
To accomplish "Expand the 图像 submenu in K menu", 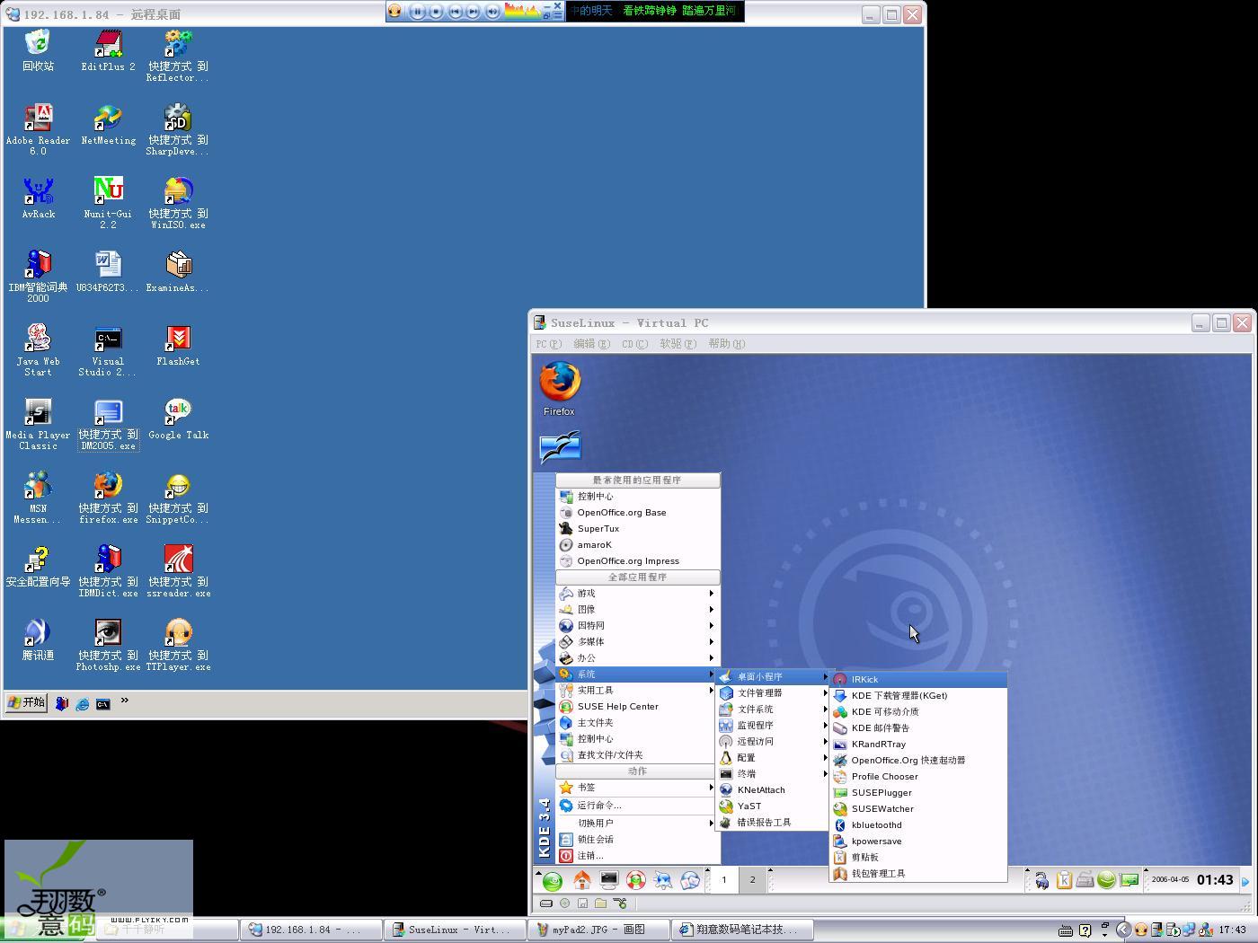I will pos(637,610).
